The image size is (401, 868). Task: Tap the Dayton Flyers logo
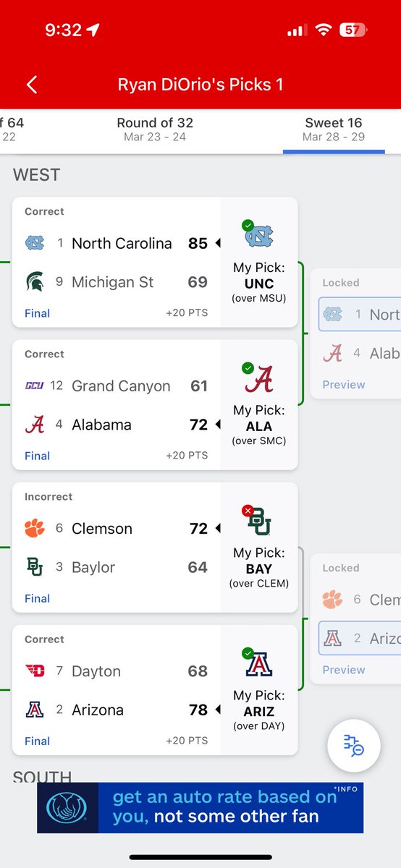34,671
